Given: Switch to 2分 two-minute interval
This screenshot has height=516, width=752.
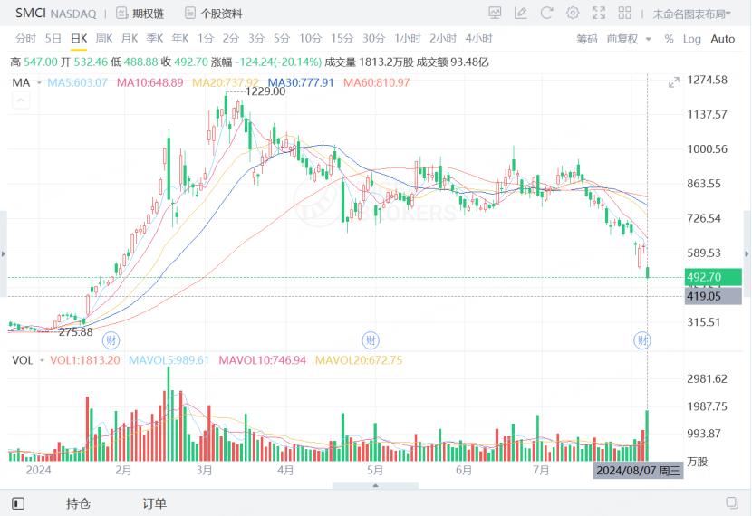Looking at the screenshot, I should (x=231, y=38).
